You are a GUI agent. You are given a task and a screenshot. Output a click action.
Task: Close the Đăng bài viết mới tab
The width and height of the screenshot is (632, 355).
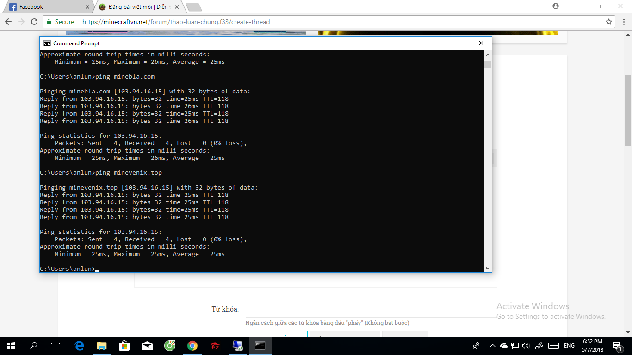(176, 7)
